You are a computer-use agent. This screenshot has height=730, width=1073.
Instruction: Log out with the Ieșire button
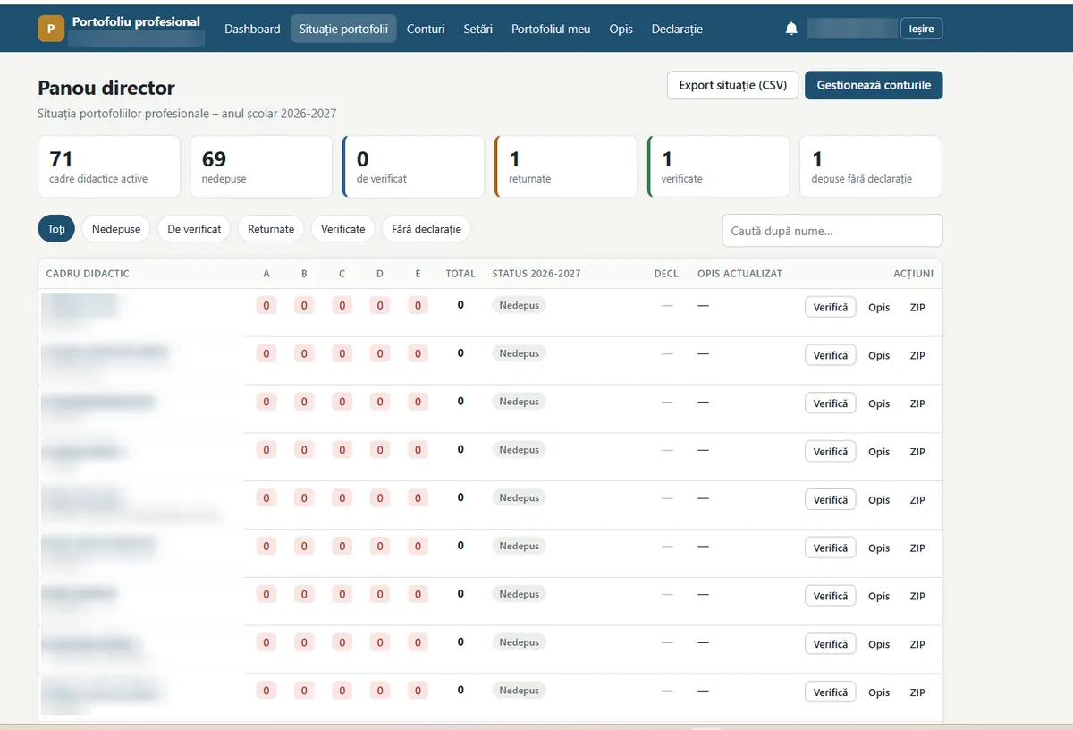921,30
